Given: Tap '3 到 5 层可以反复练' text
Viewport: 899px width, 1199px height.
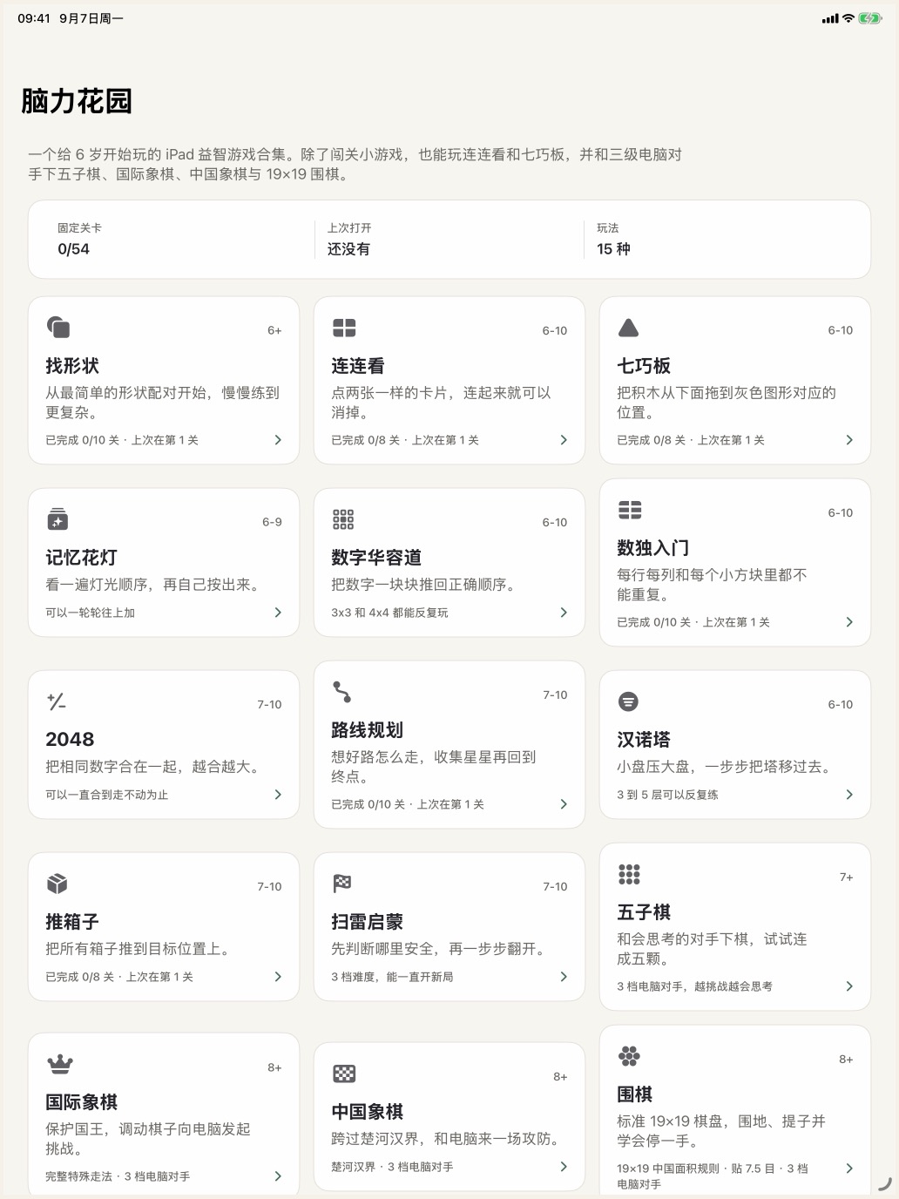Looking at the screenshot, I should pyautogui.click(x=667, y=795).
